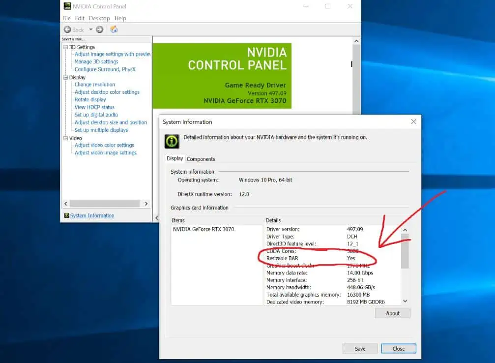Screen dimensions: 495x363
Task: Click task pane horizontal scroll right arrow
Action: tap(146, 204)
